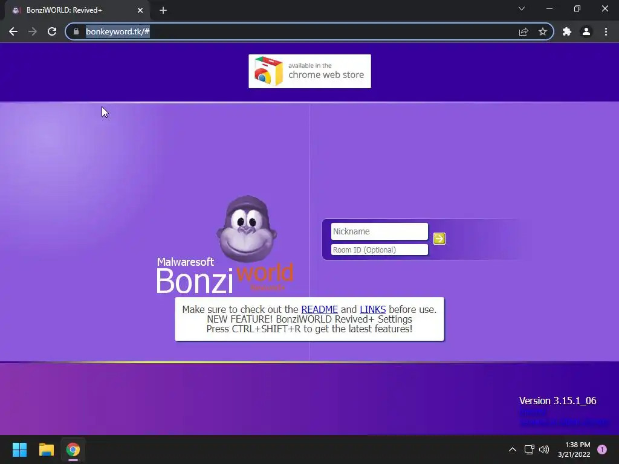Submit login with yellow arrow button
The width and height of the screenshot is (619, 464).
(x=439, y=239)
